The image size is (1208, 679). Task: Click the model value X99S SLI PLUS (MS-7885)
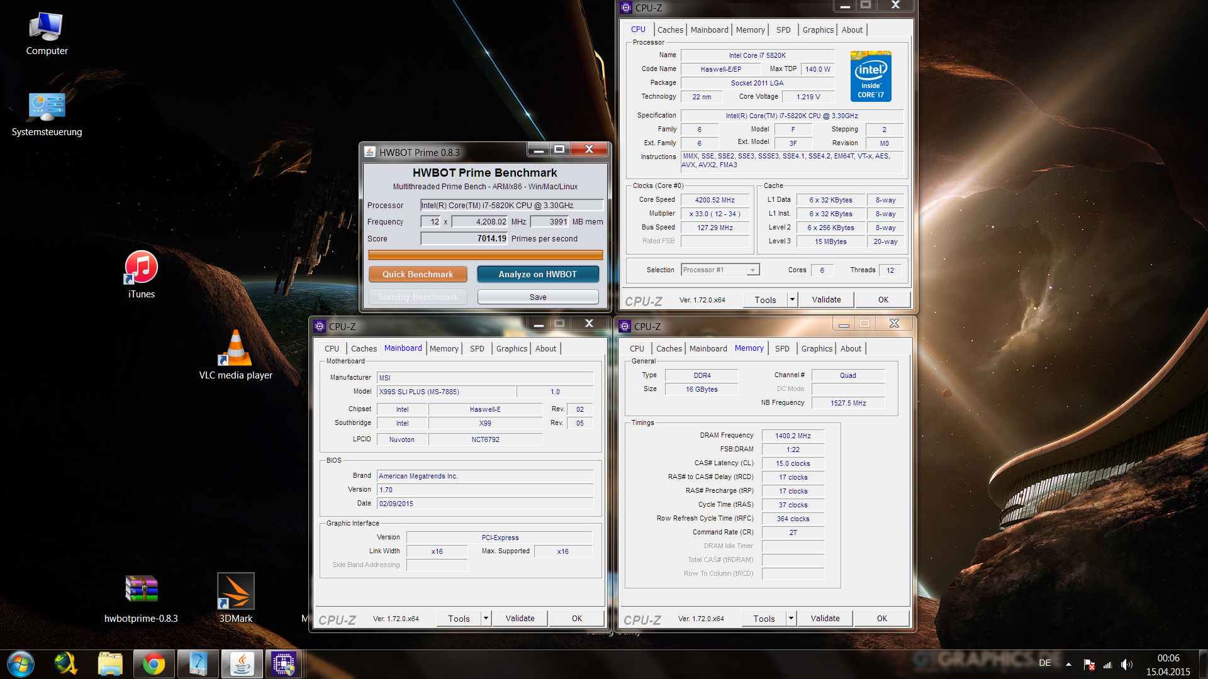point(446,392)
